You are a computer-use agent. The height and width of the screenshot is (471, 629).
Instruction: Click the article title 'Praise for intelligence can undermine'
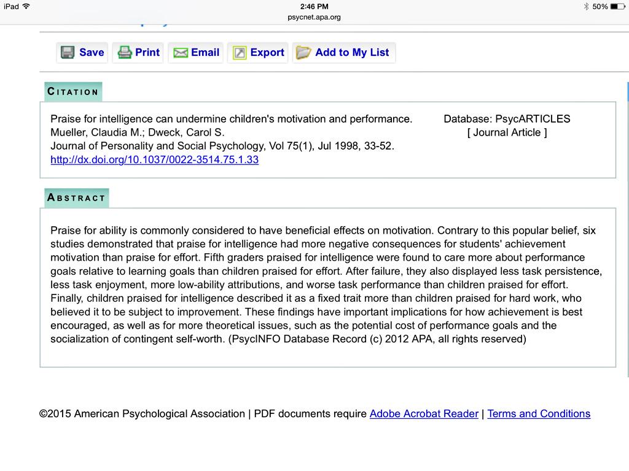(231, 119)
